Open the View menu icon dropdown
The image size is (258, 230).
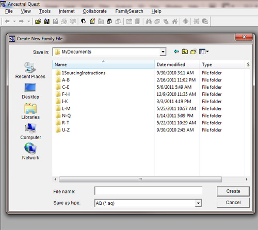coord(204,52)
